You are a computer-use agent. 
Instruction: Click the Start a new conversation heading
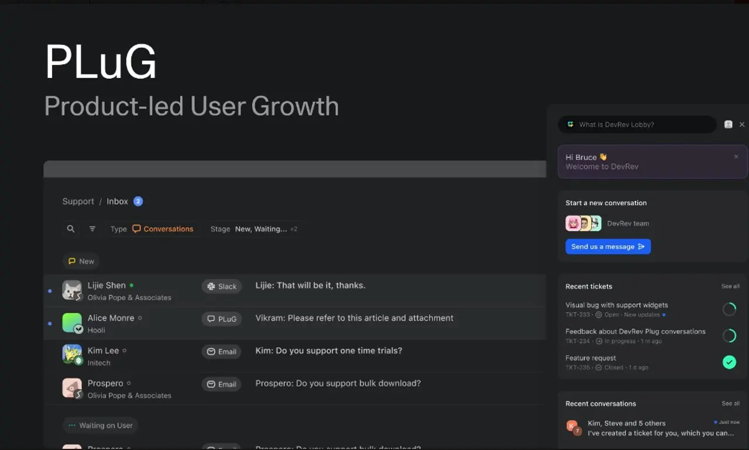point(606,203)
